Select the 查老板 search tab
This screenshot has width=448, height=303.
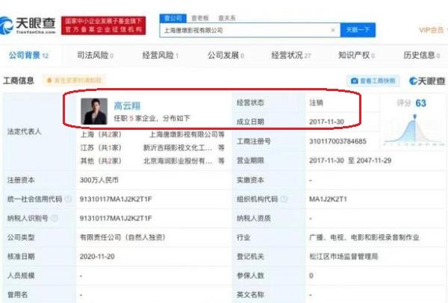[x=200, y=18]
